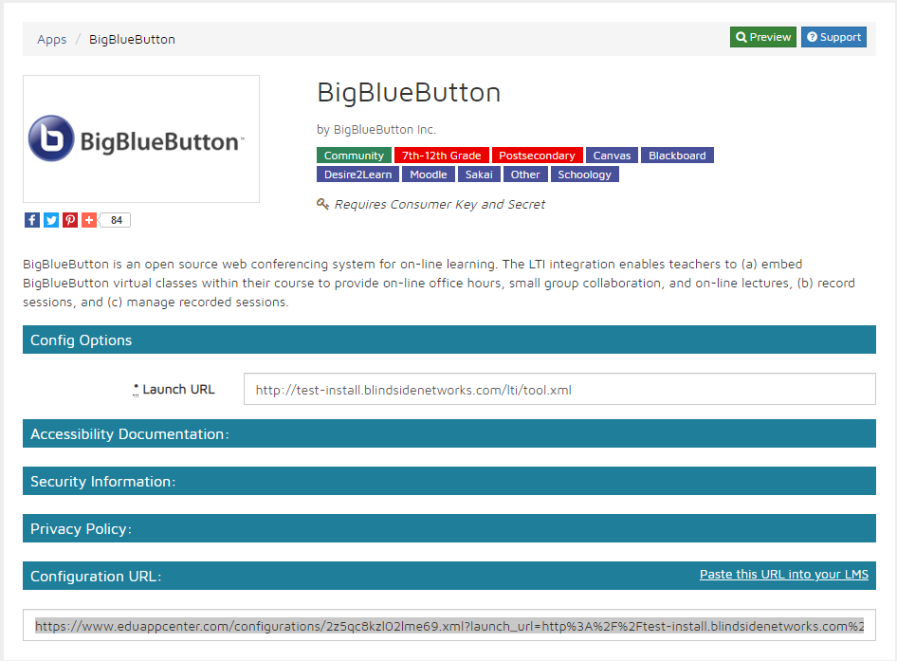Click the share count bubble showing 84
This screenshot has width=897, height=661.
tap(116, 220)
